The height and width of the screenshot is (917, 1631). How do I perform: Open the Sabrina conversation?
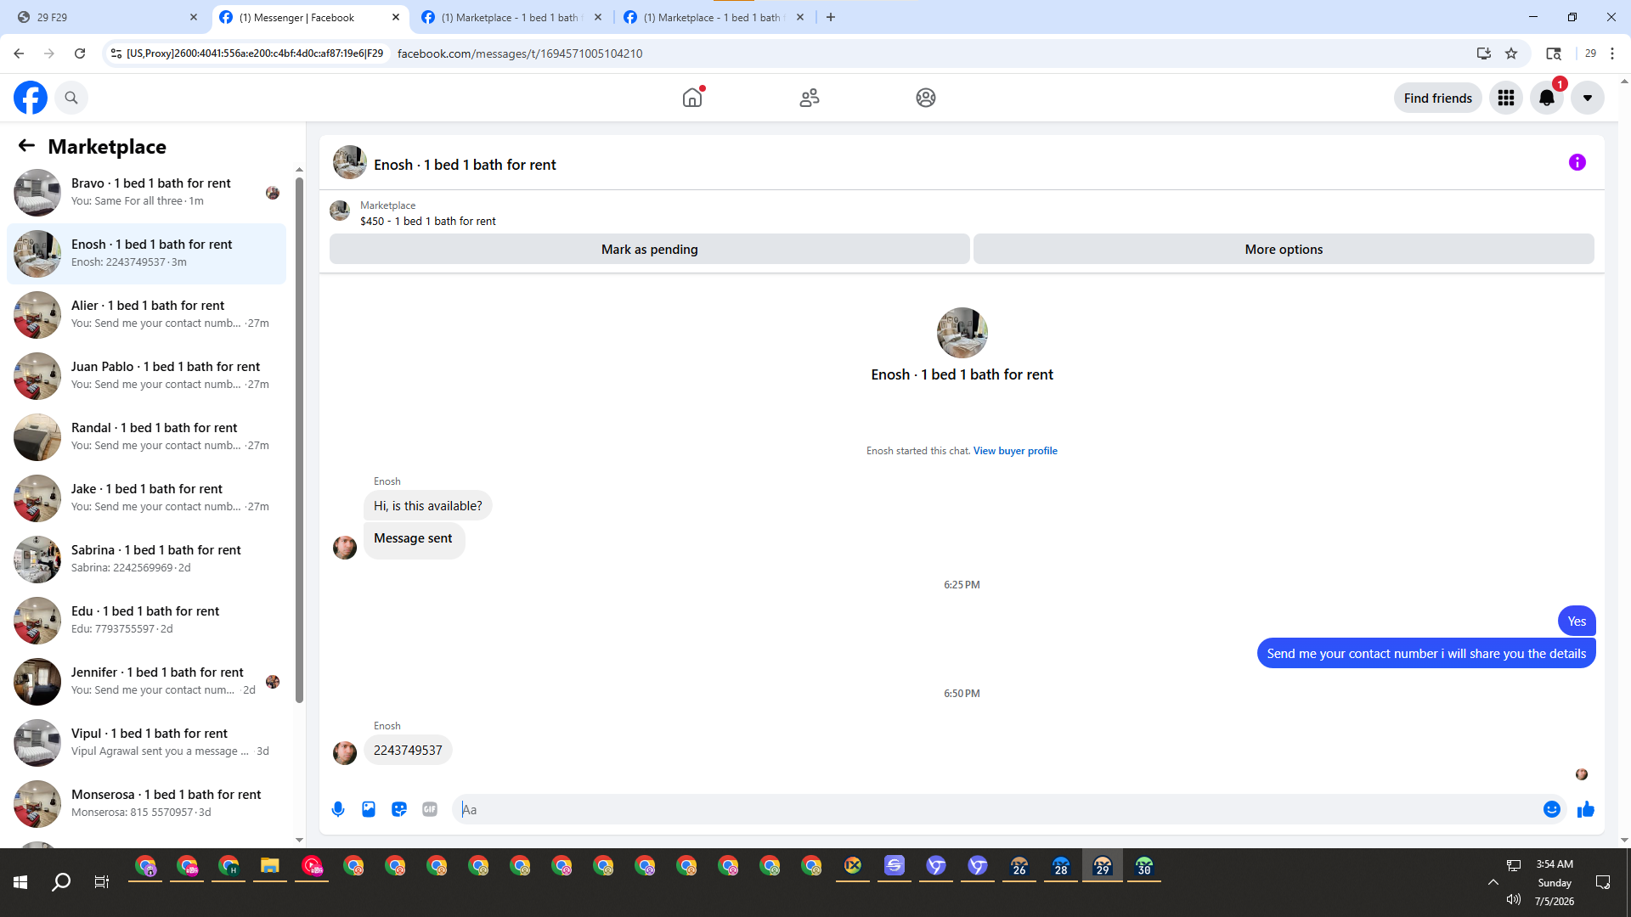click(x=146, y=559)
